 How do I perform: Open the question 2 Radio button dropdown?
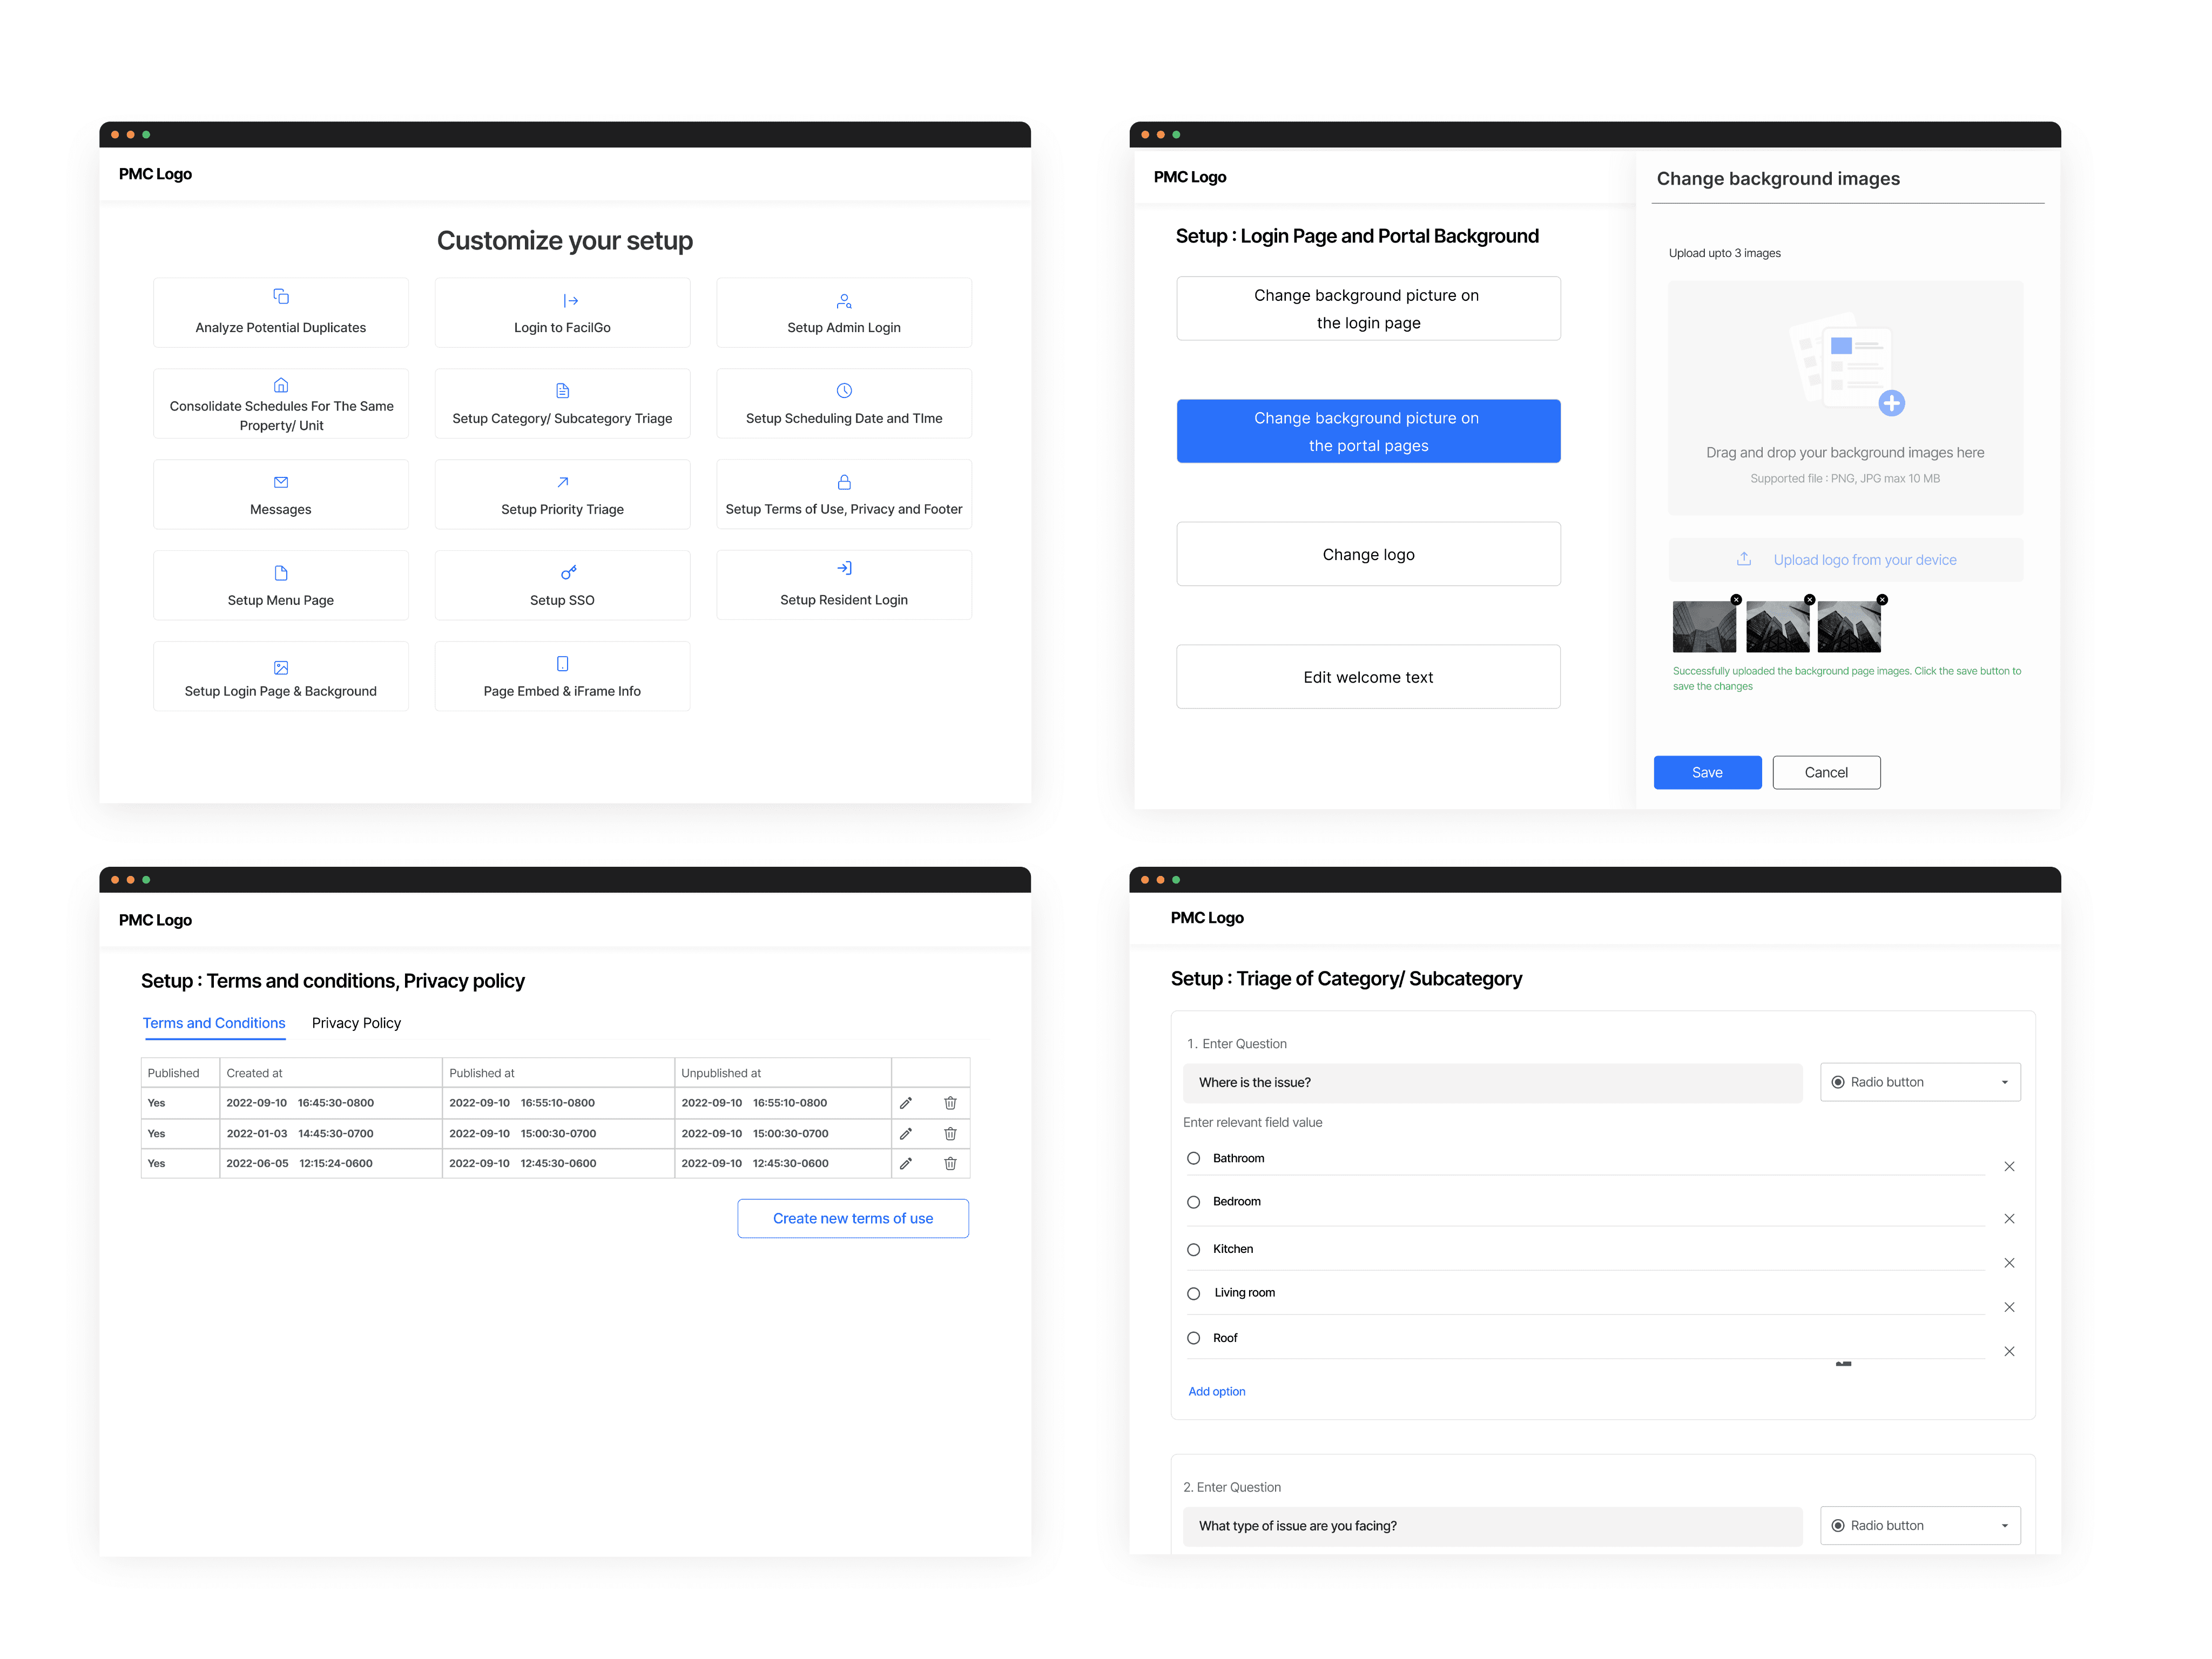[1920, 1526]
